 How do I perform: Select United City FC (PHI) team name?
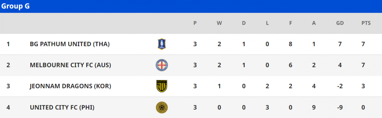tap(62, 107)
